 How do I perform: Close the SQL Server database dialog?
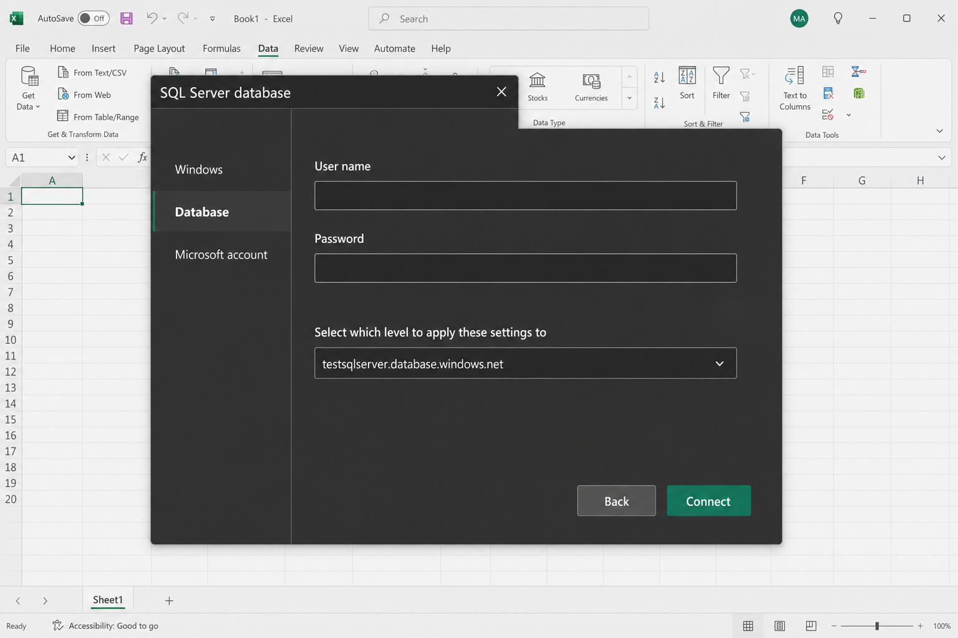(501, 92)
